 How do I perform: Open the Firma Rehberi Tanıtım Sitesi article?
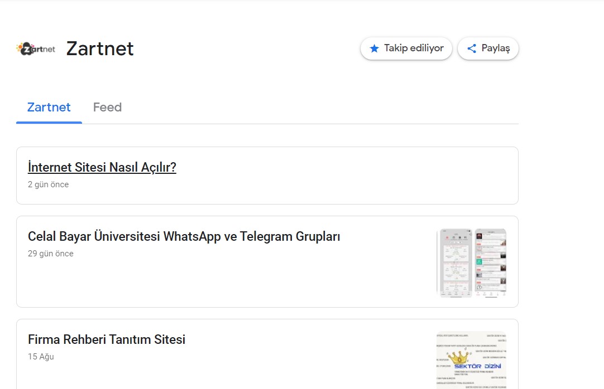coord(107,339)
